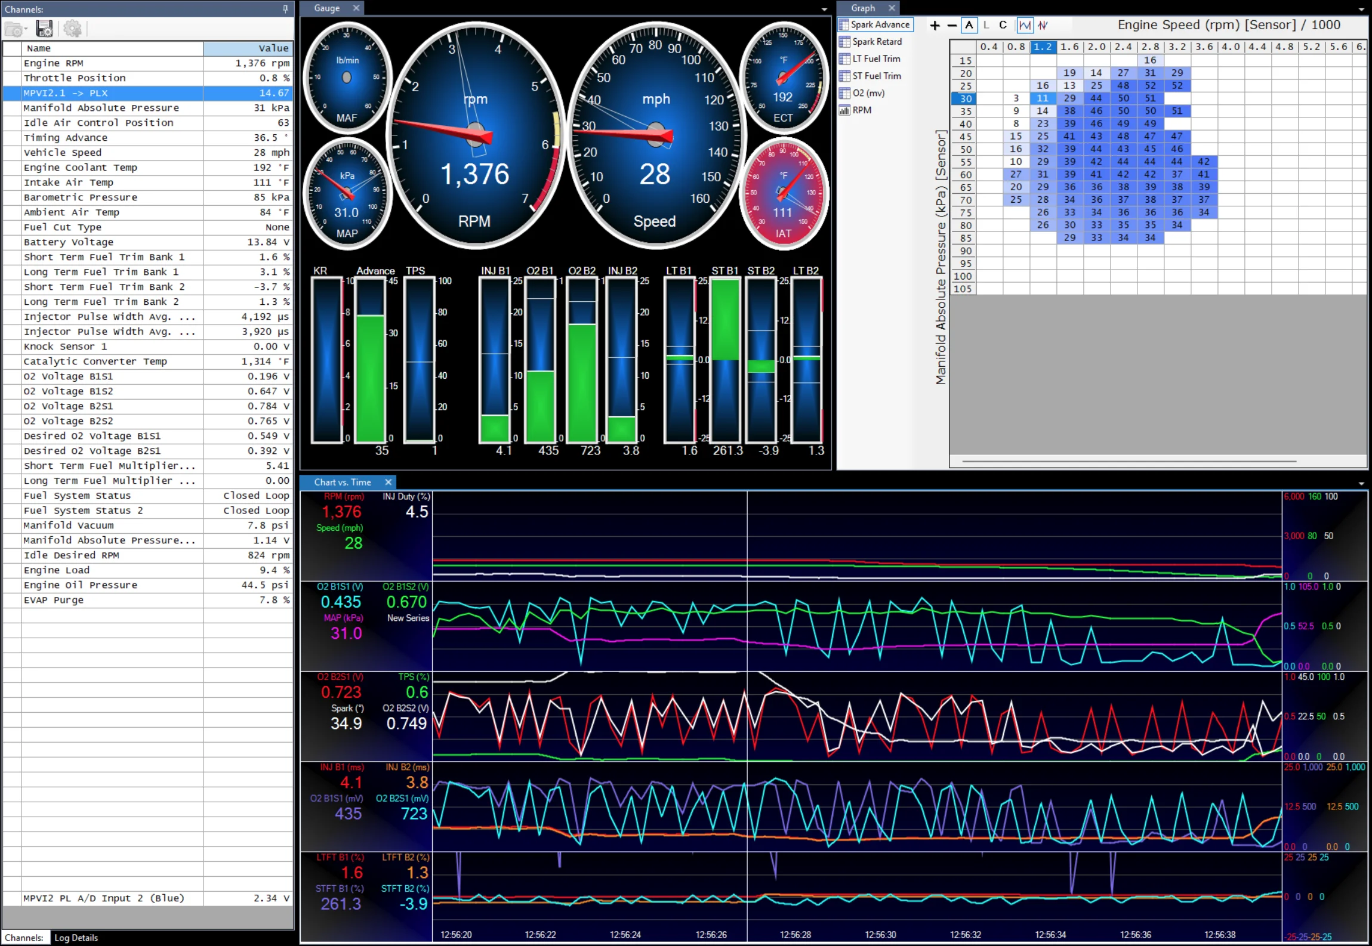Select the Spark Retard graph table

pyautogui.click(x=871, y=42)
